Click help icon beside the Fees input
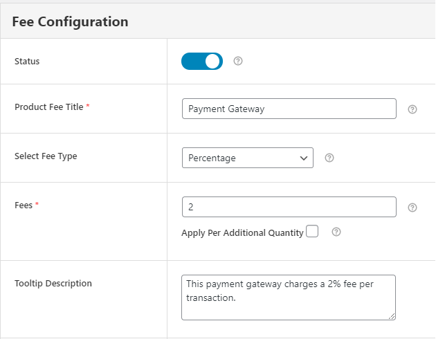Screen dimensions: 436x339 (412, 207)
